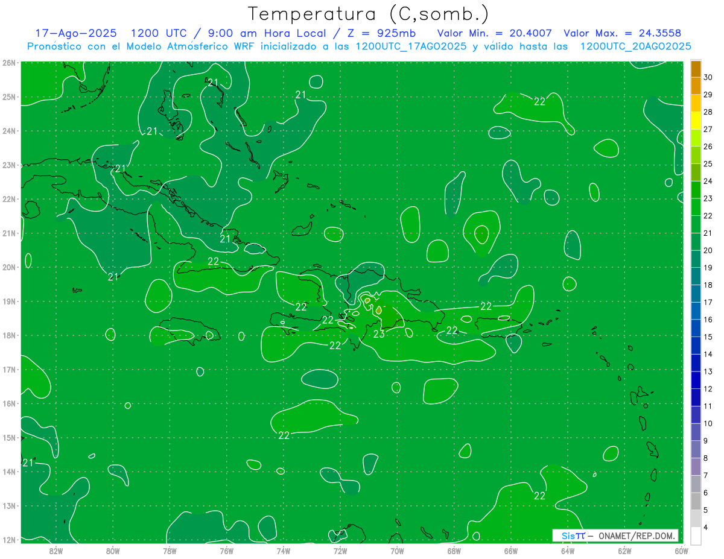Click the 20N latitude axis label
724x559 pixels.
point(9,267)
